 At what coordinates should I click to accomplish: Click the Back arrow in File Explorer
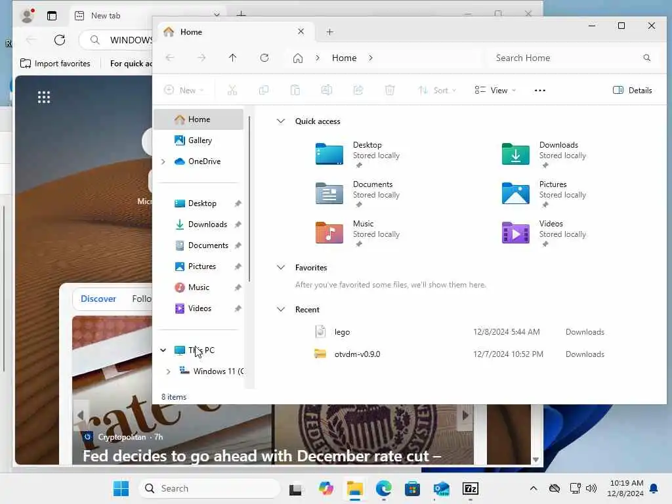click(x=170, y=58)
